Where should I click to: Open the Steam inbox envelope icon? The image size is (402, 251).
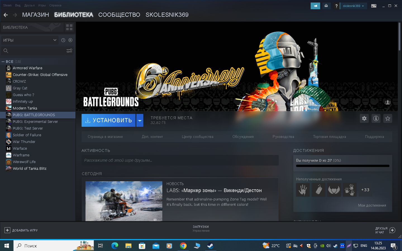coord(326,6)
